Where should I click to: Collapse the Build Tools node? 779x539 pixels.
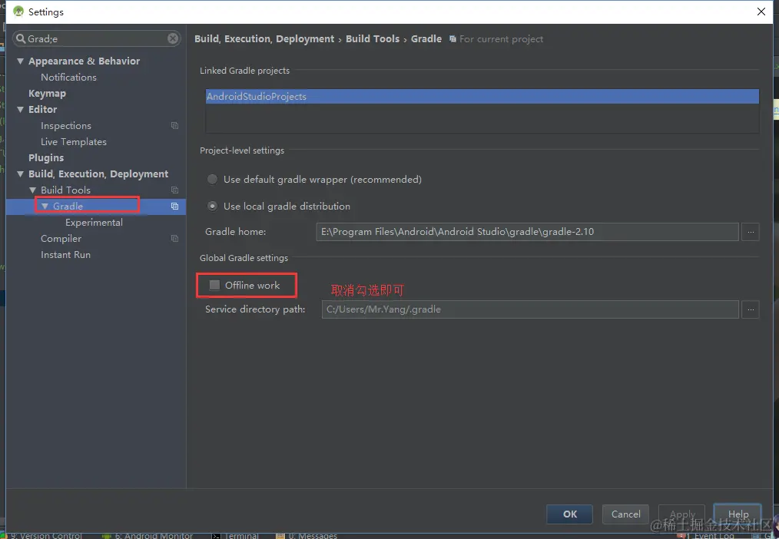pos(33,190)
